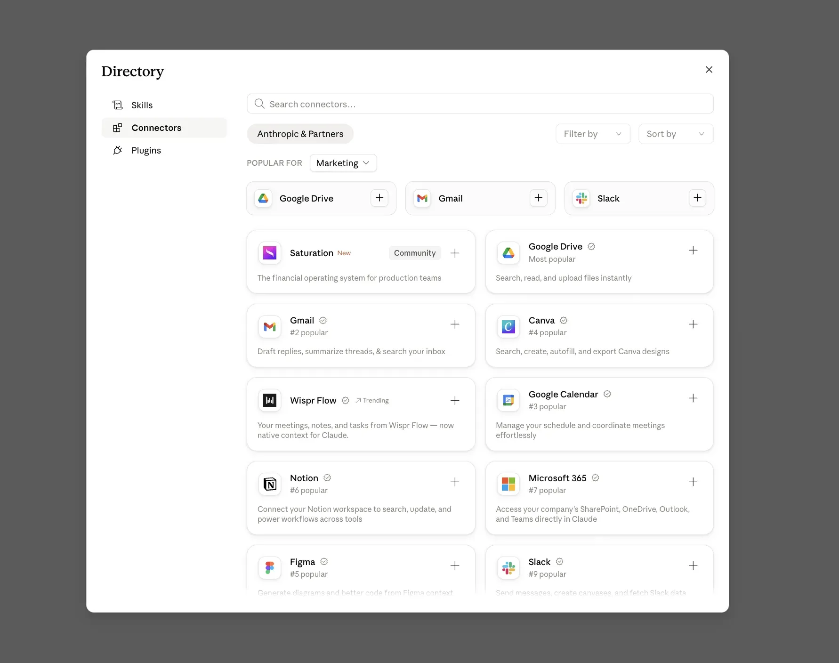
Task: Click the Google Calendar logo
Action: click(x=508, y=400)
